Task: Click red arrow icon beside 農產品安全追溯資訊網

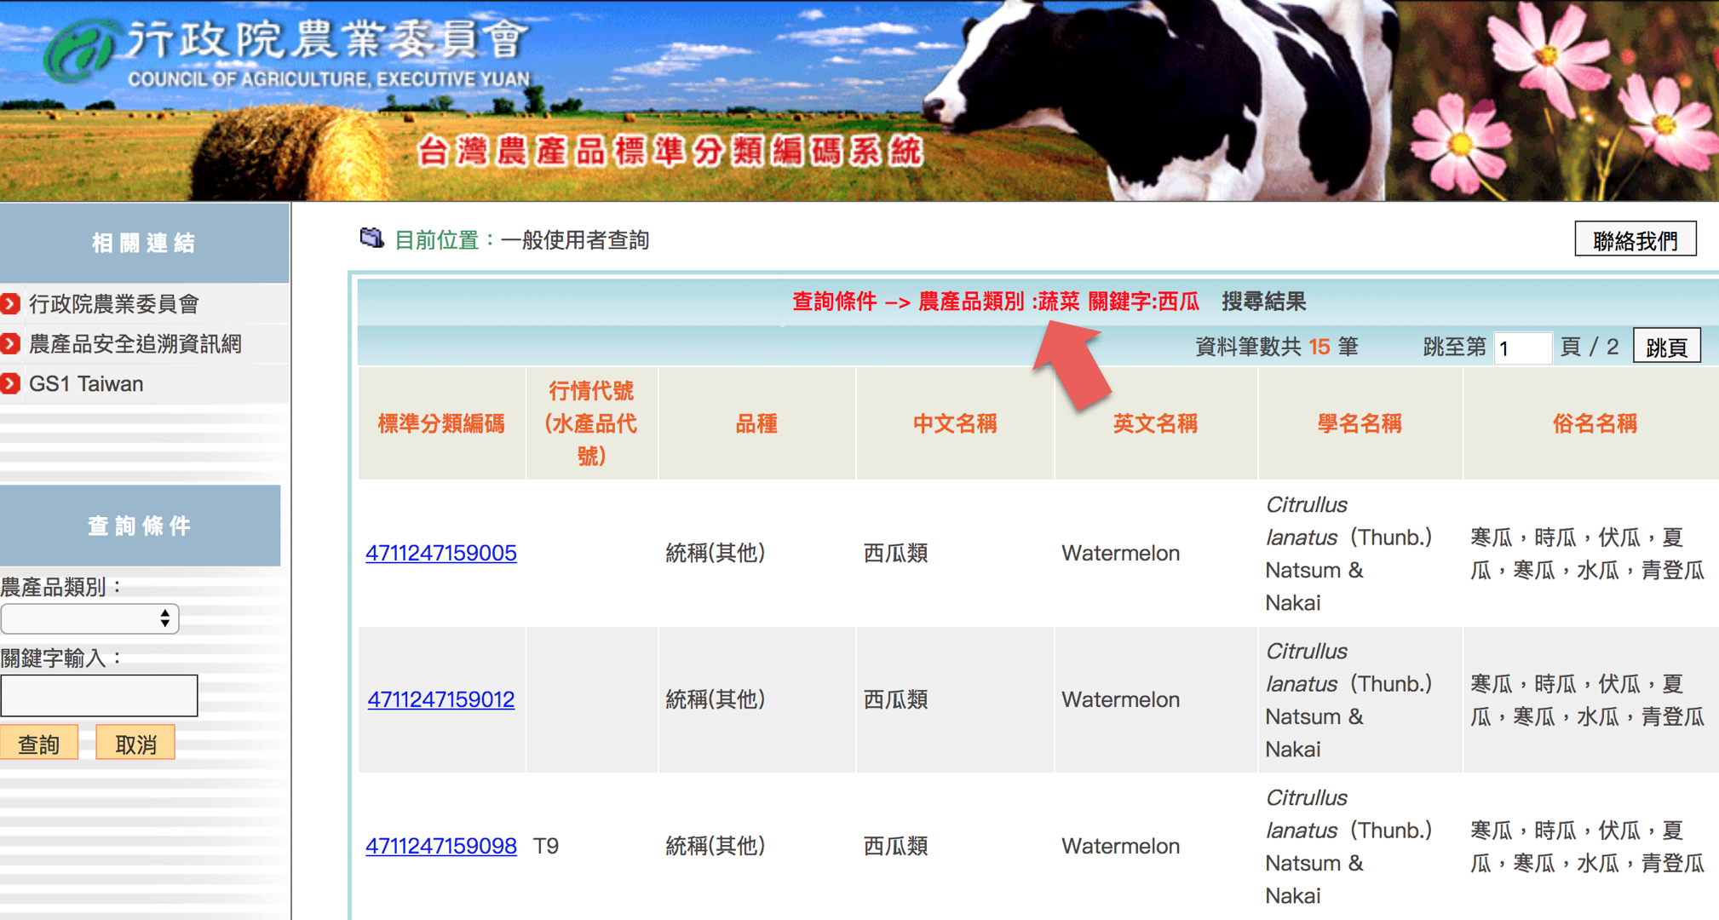Action: (x=10, y=344)
